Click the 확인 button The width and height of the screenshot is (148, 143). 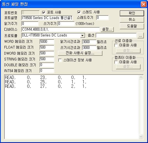(x=132, y=13)
